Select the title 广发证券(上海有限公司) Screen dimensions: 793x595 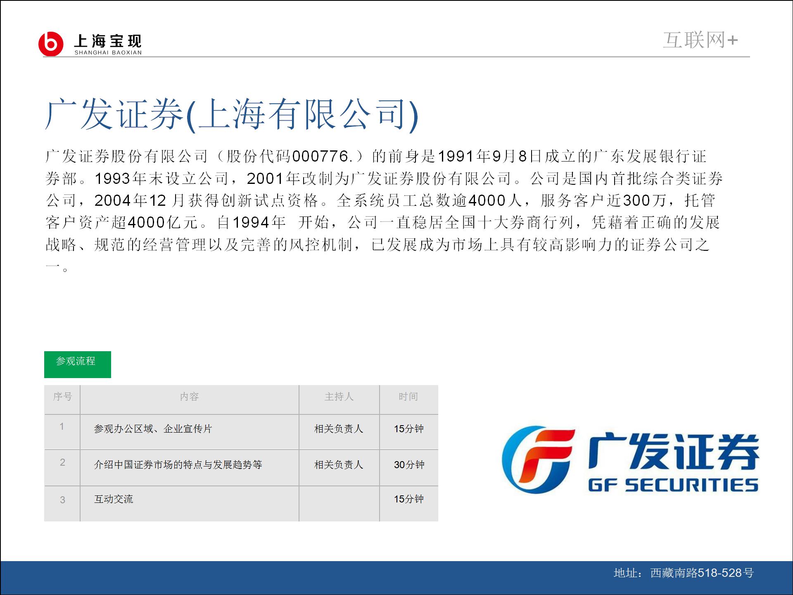tap(232, 115)
